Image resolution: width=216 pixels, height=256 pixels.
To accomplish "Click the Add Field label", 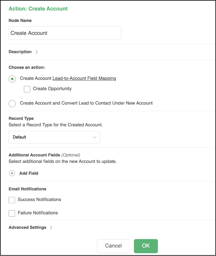I will click(29, 173).
